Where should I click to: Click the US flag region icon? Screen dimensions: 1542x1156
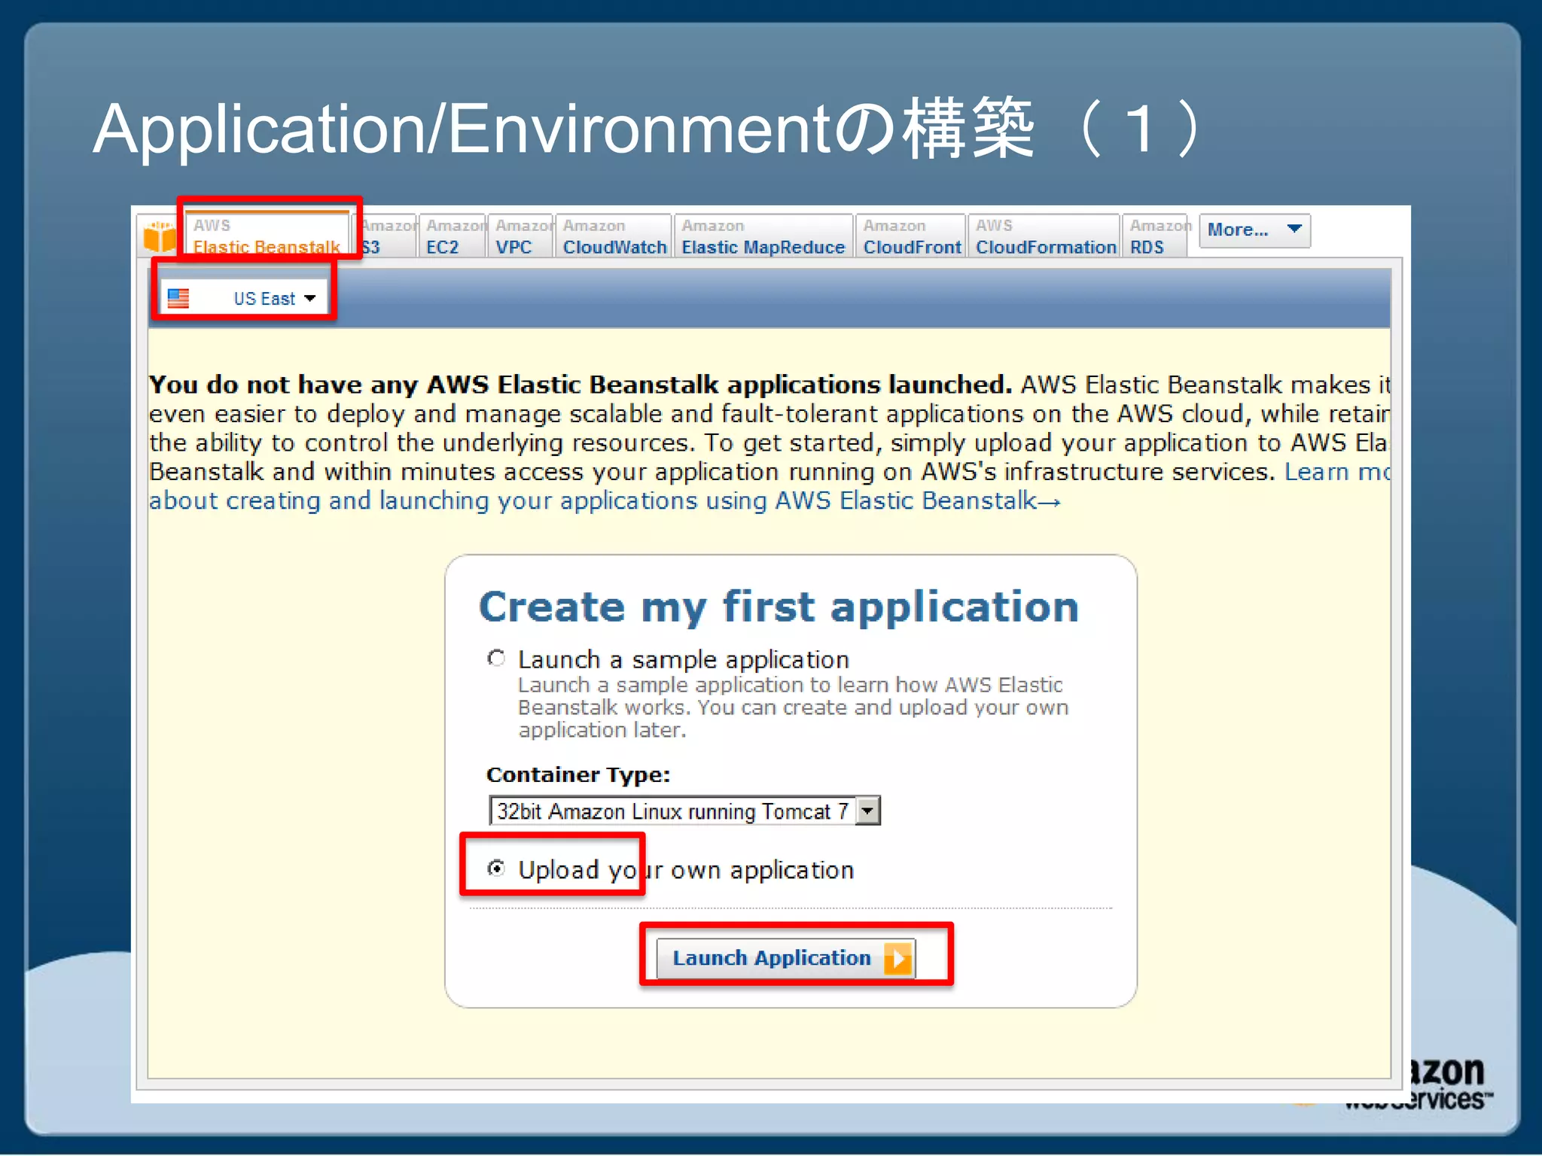(x=178, y=299)
